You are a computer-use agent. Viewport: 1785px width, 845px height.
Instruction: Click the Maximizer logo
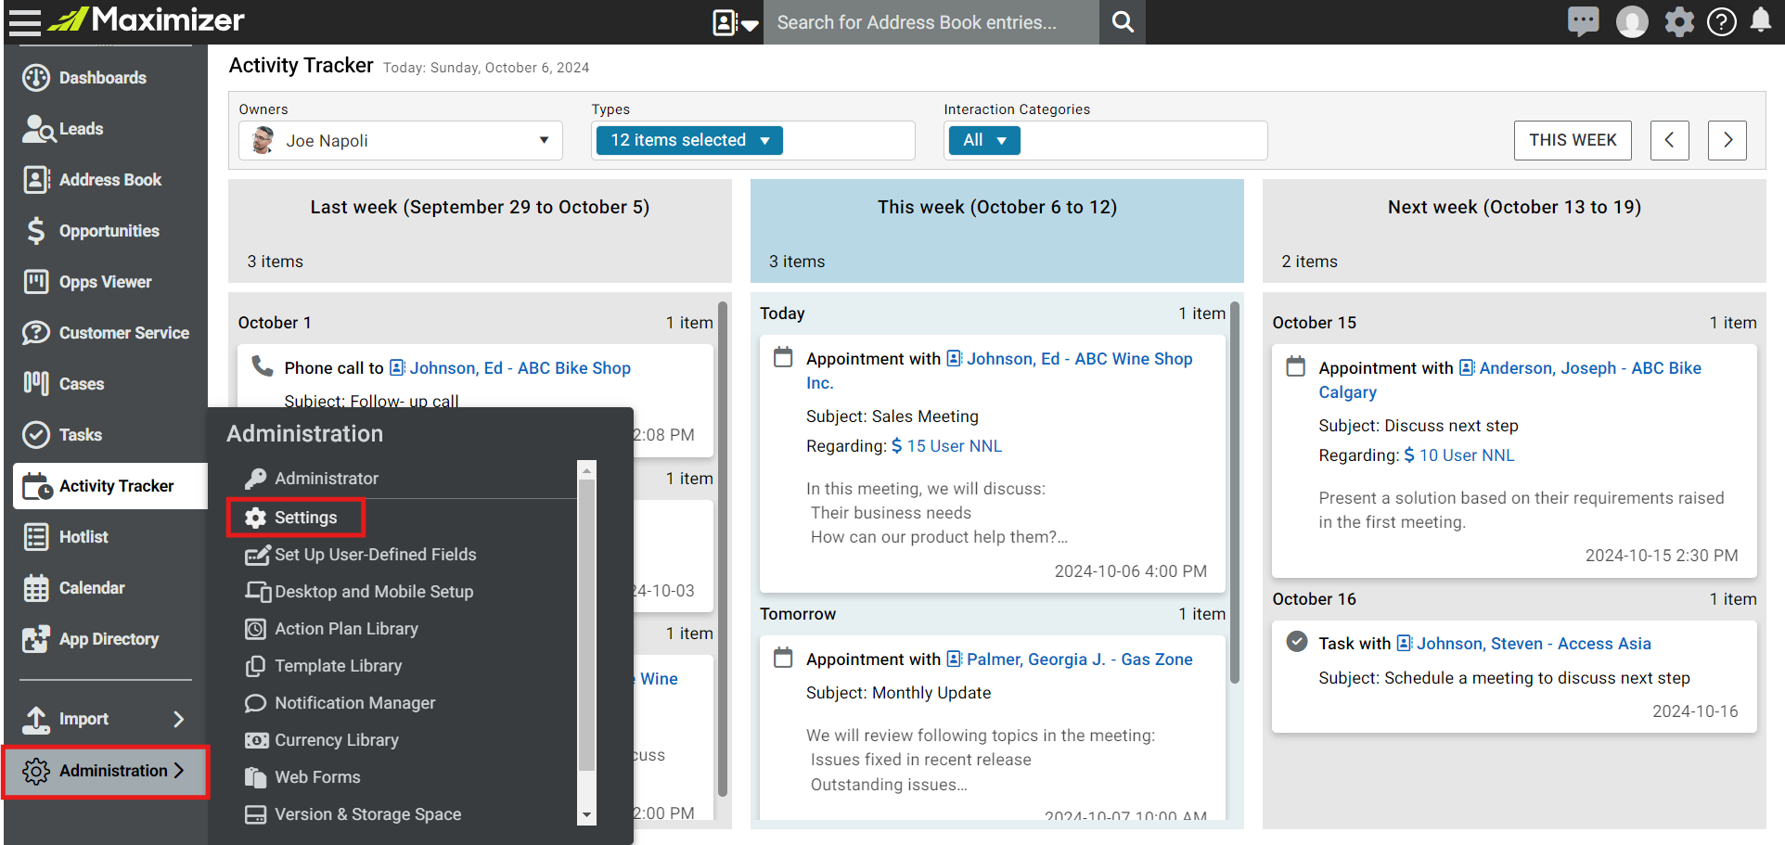pyautogui.click(x=146, y=19)
